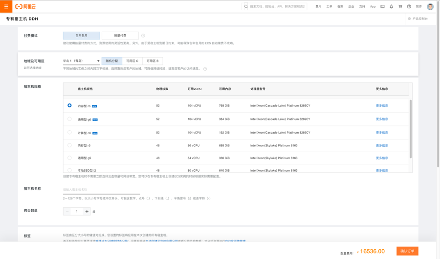Viewport: 440px width, 259px height.
Task: Open the hamburger menu in top-left corner
Action: tap(6, 6)
